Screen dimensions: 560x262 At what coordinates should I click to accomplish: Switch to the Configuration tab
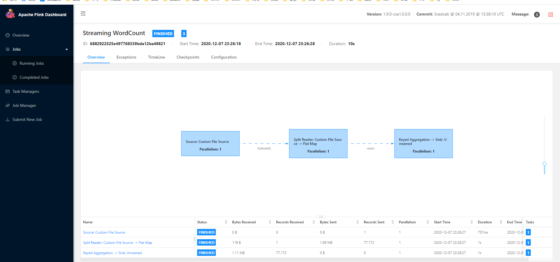[x=224, y=57]
